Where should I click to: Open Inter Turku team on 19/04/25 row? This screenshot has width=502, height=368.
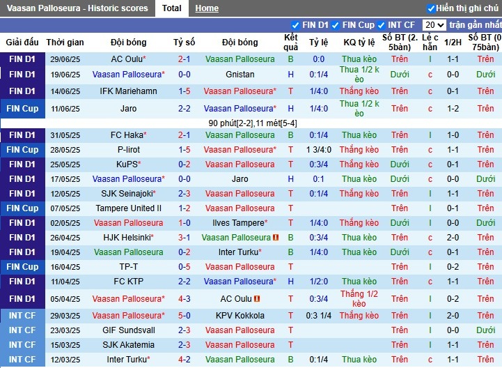click(x=240, y=252)
